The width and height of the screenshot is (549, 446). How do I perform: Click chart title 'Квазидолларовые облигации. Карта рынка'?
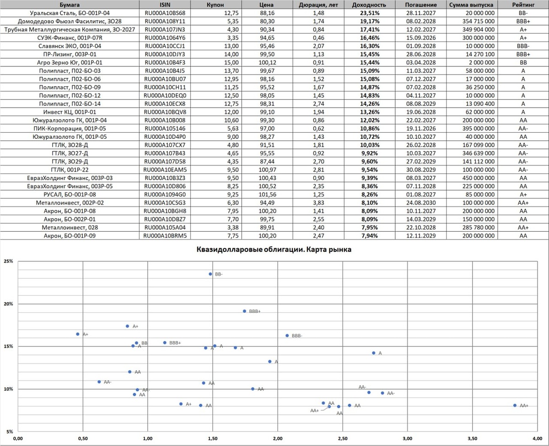[274, 250]
